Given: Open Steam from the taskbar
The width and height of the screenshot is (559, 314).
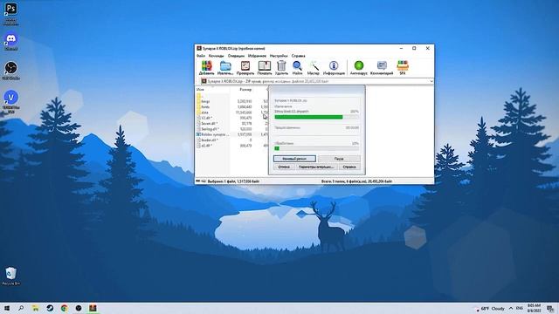Looking at the screenshot, I should point(50,308).
